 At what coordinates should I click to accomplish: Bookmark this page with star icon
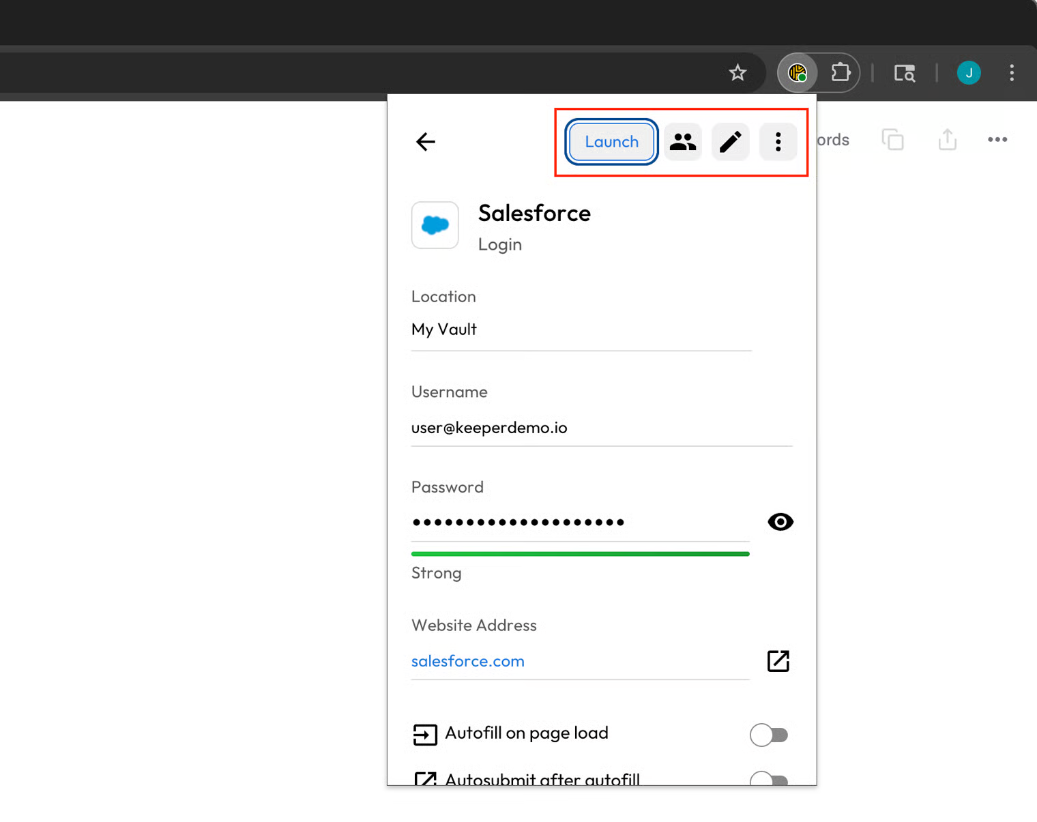[737, 72]
